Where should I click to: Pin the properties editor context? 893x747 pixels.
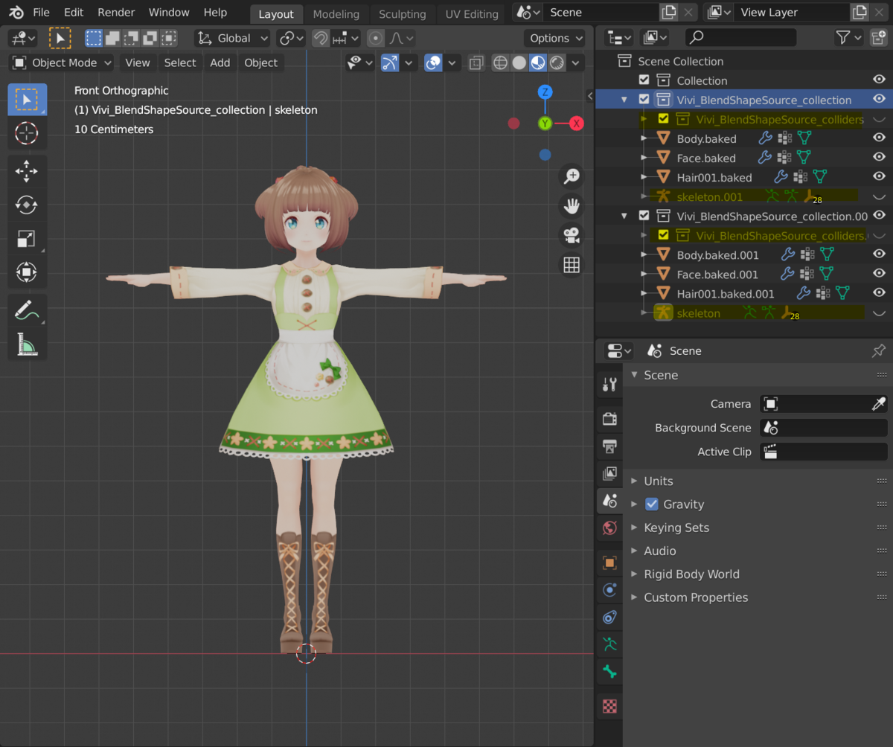tap(879, 351)
